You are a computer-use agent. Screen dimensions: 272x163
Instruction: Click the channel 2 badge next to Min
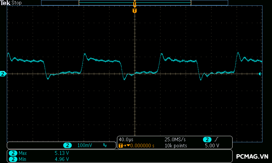point(13,159)
